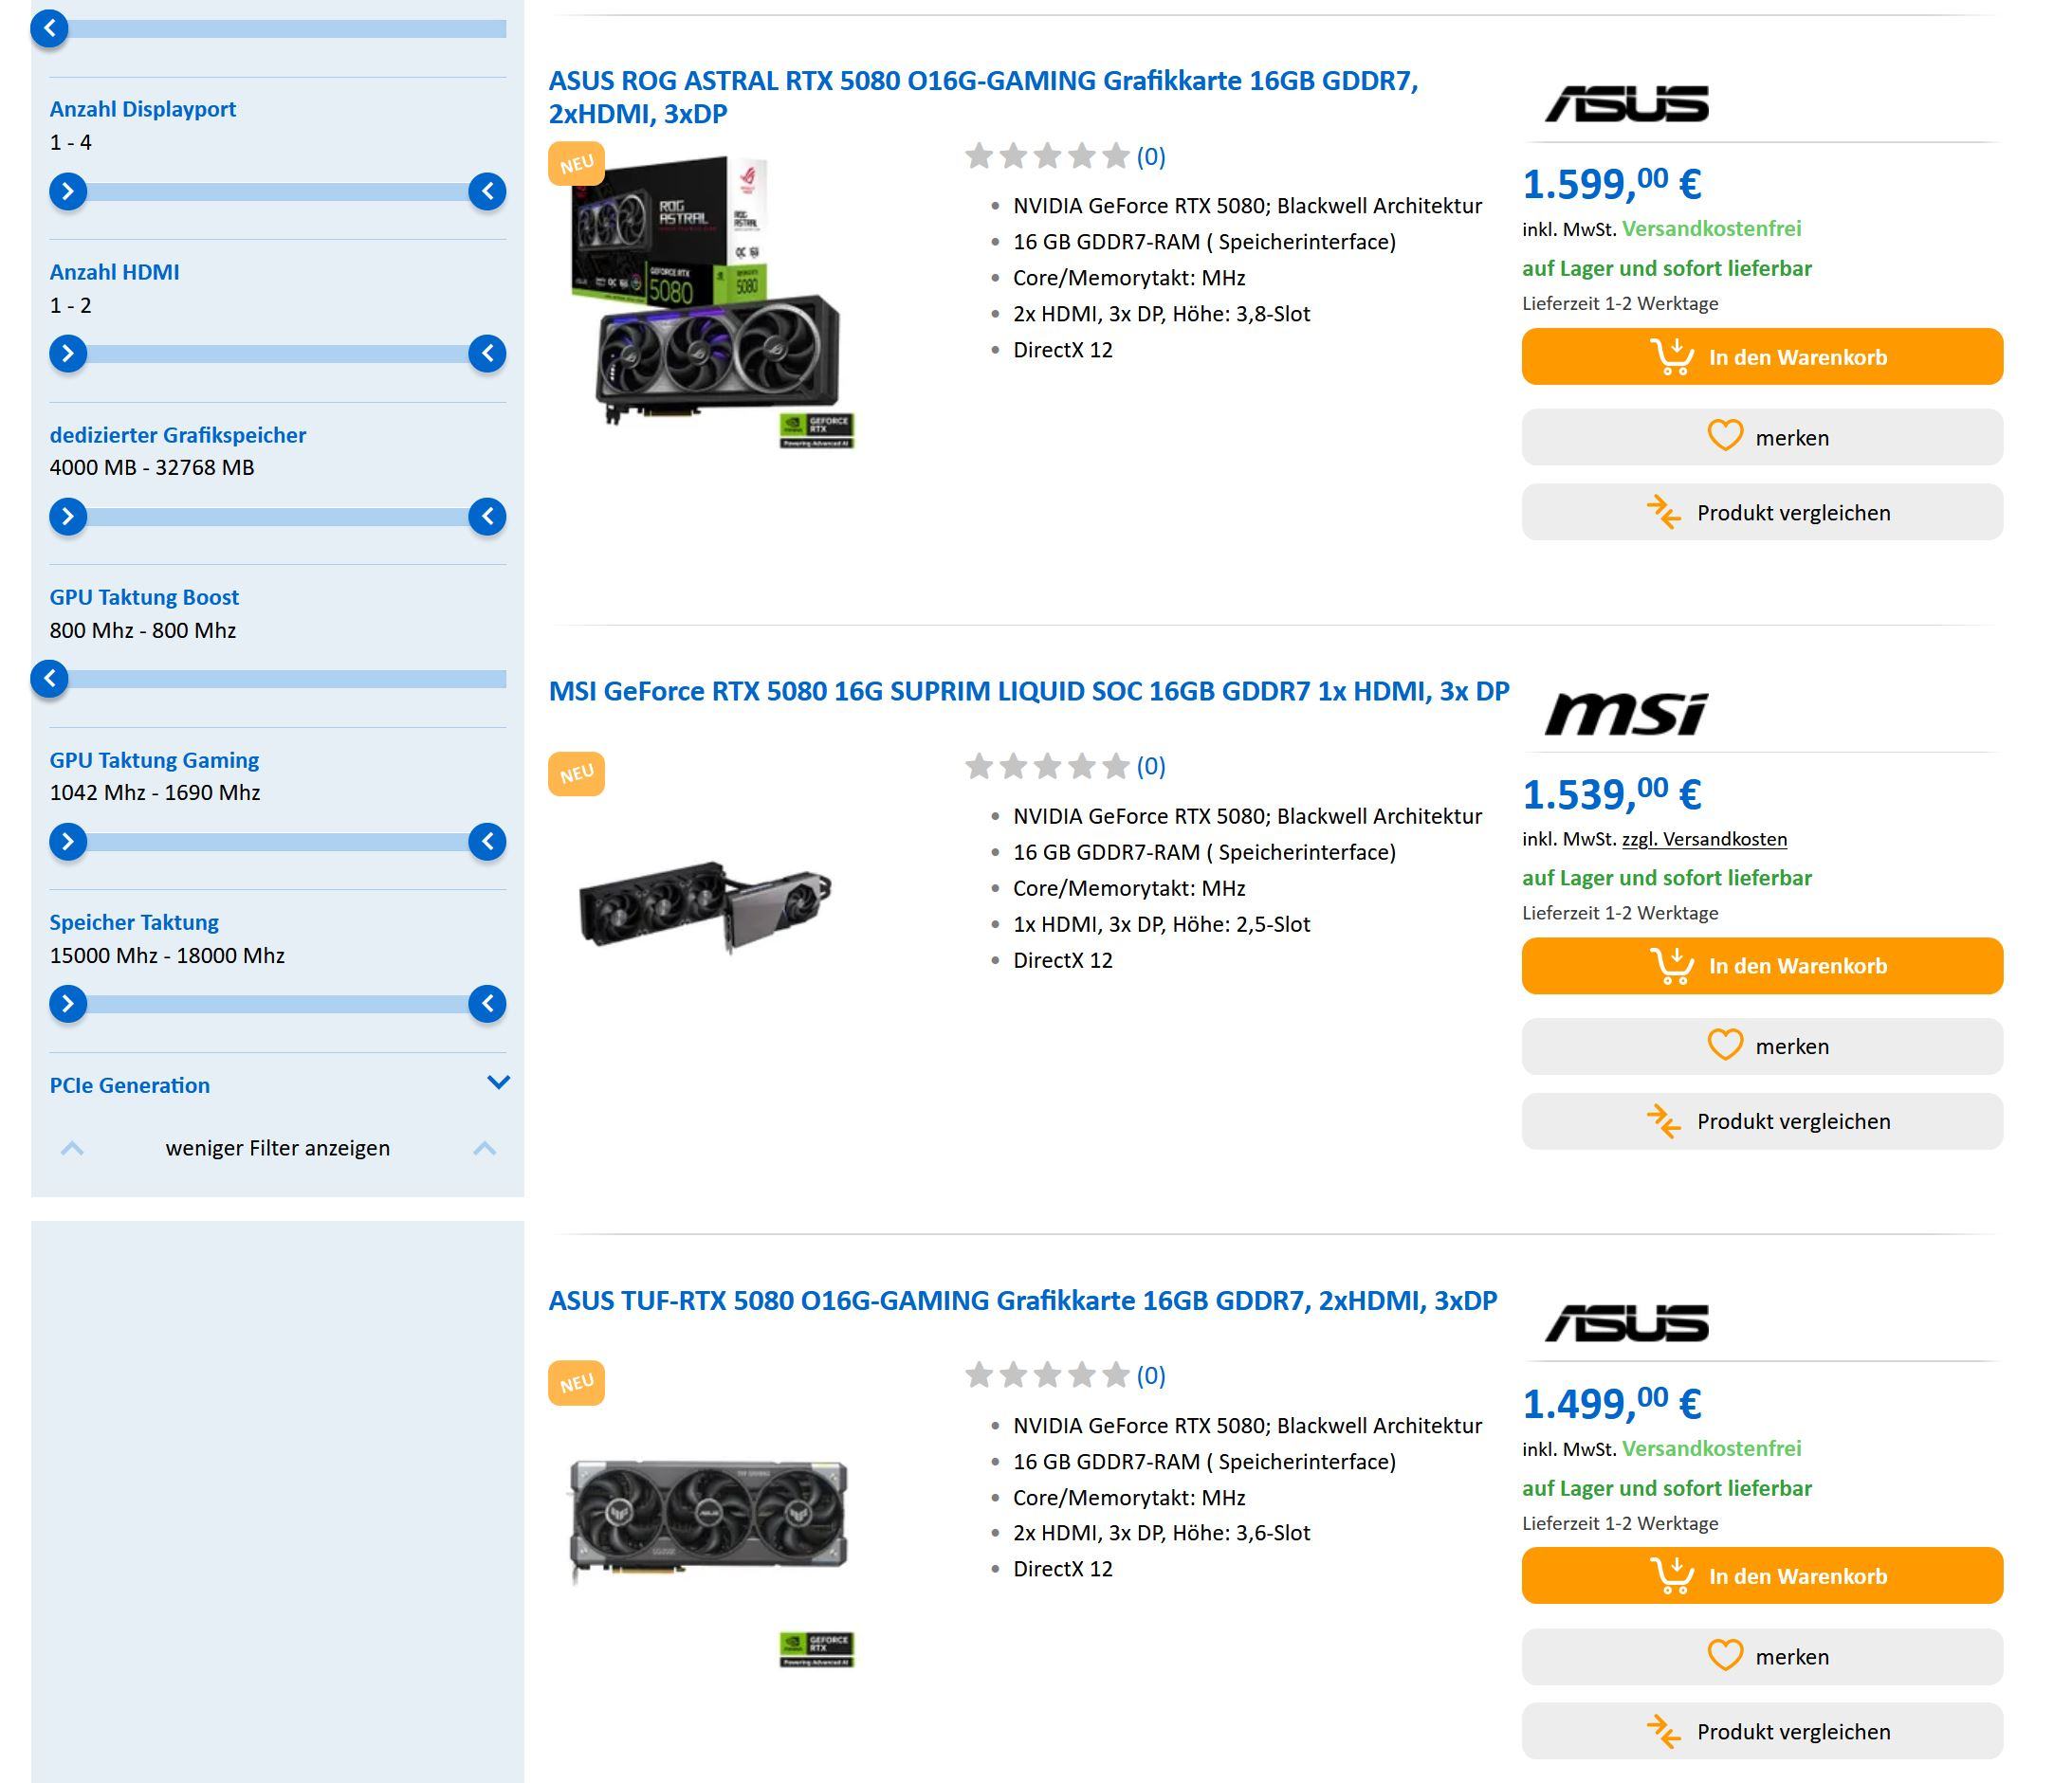
Task: Click zzgl. Versandkosten link under MSI price
Action: (1704, 840)
